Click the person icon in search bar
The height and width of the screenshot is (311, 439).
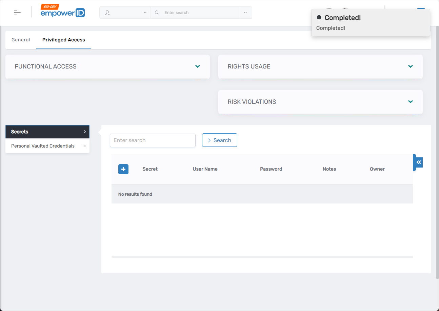(x=107, y=13)
